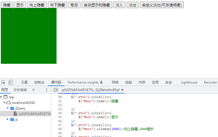Viewport: 218px width, 137px height.
Task: Click line number 31 gutter
Action: coord(60,101)
